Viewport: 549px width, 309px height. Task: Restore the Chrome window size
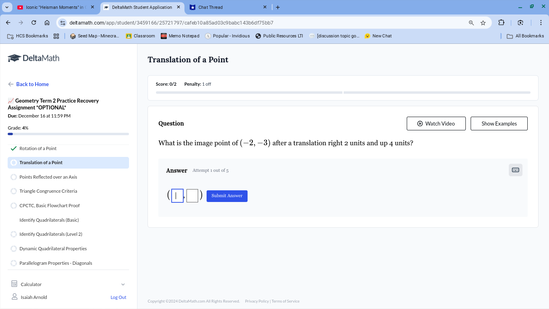(532, 7)
